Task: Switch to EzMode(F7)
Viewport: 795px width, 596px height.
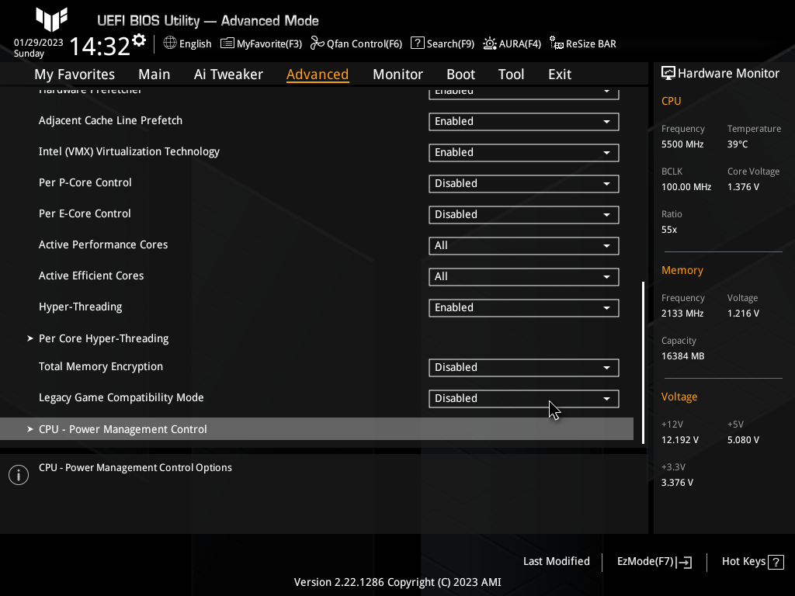Action: pyautogui.click(x=654, y=562)
